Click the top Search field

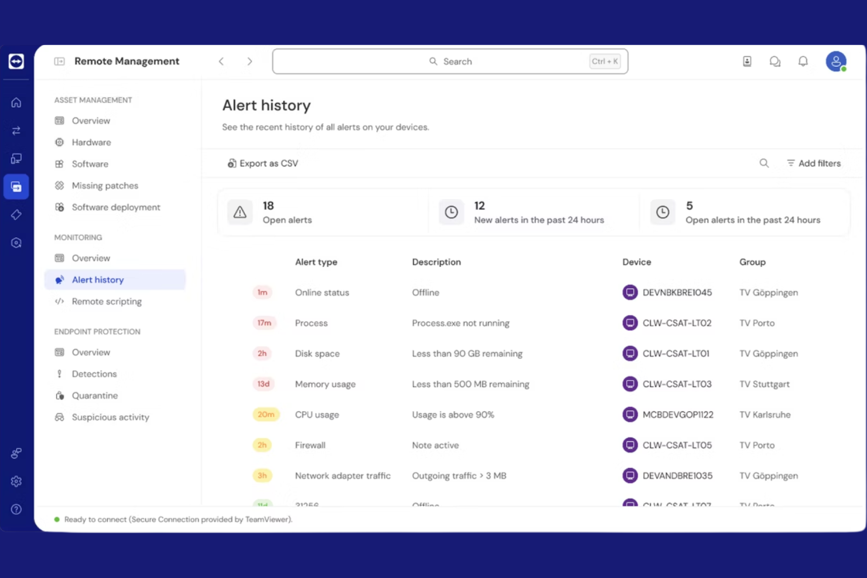(x=450, y=61)
